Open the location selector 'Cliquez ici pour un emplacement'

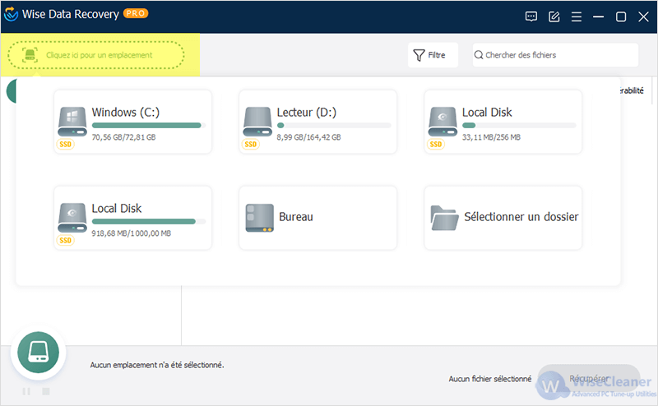point(96,55)
